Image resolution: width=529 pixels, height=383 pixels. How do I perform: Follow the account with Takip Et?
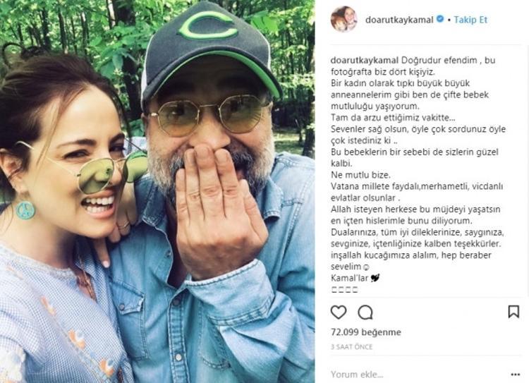(470, 20)
